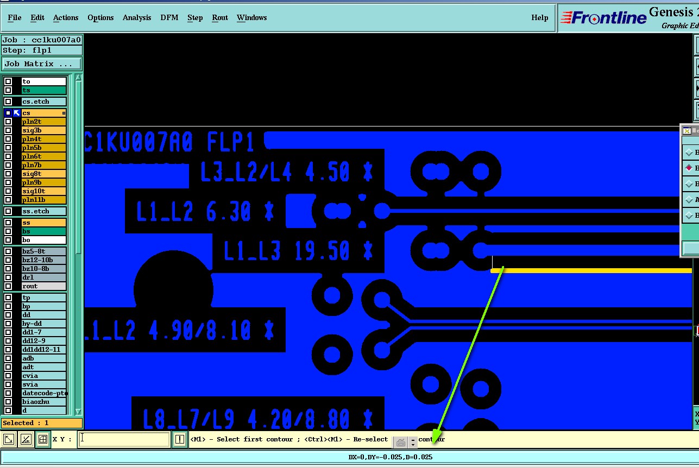Open the DFM menu
The image size is (699, 468).
click(x=169, y=17)
